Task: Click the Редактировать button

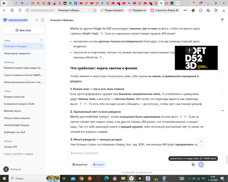Action: coord(112,10)
